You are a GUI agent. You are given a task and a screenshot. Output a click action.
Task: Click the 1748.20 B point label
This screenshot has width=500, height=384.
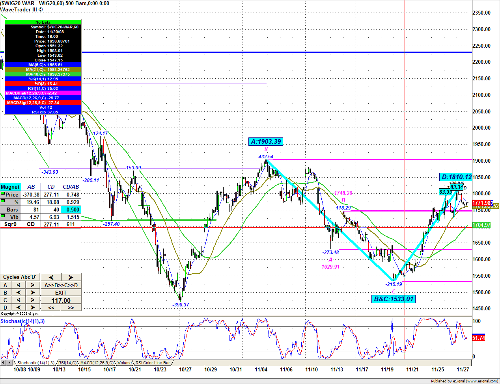point(343,193)
